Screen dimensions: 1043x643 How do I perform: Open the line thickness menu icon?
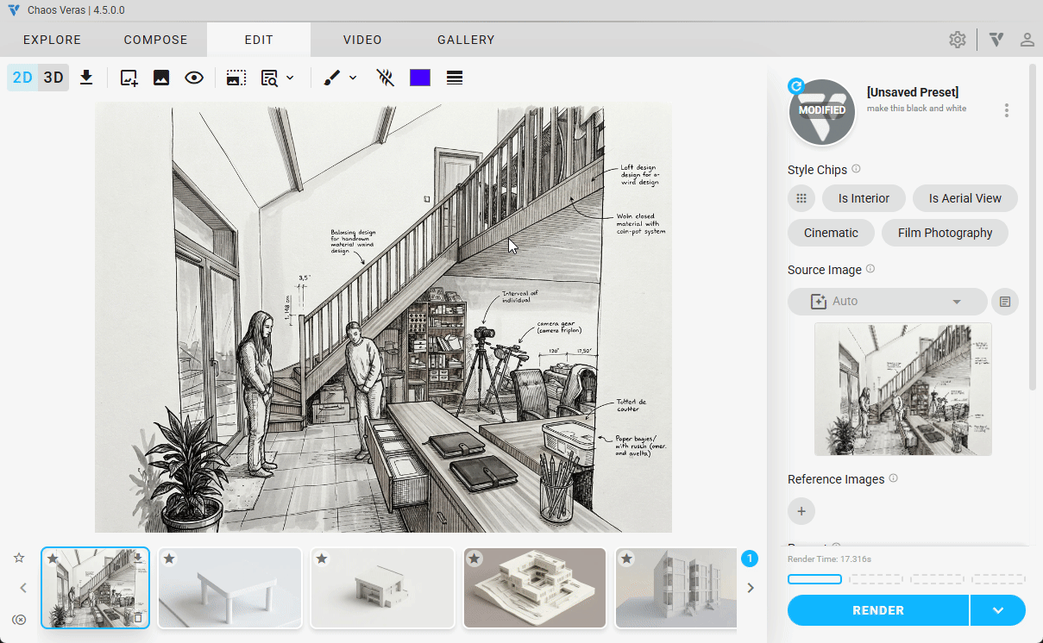point(455,78)
